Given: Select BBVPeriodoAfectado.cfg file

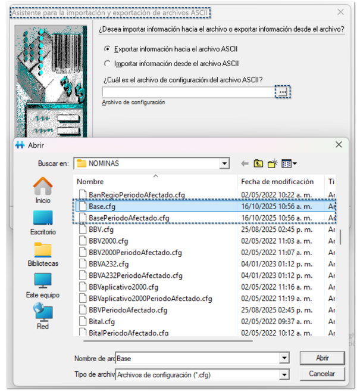Looking at the screenshot, I should [x=128, y=310].
